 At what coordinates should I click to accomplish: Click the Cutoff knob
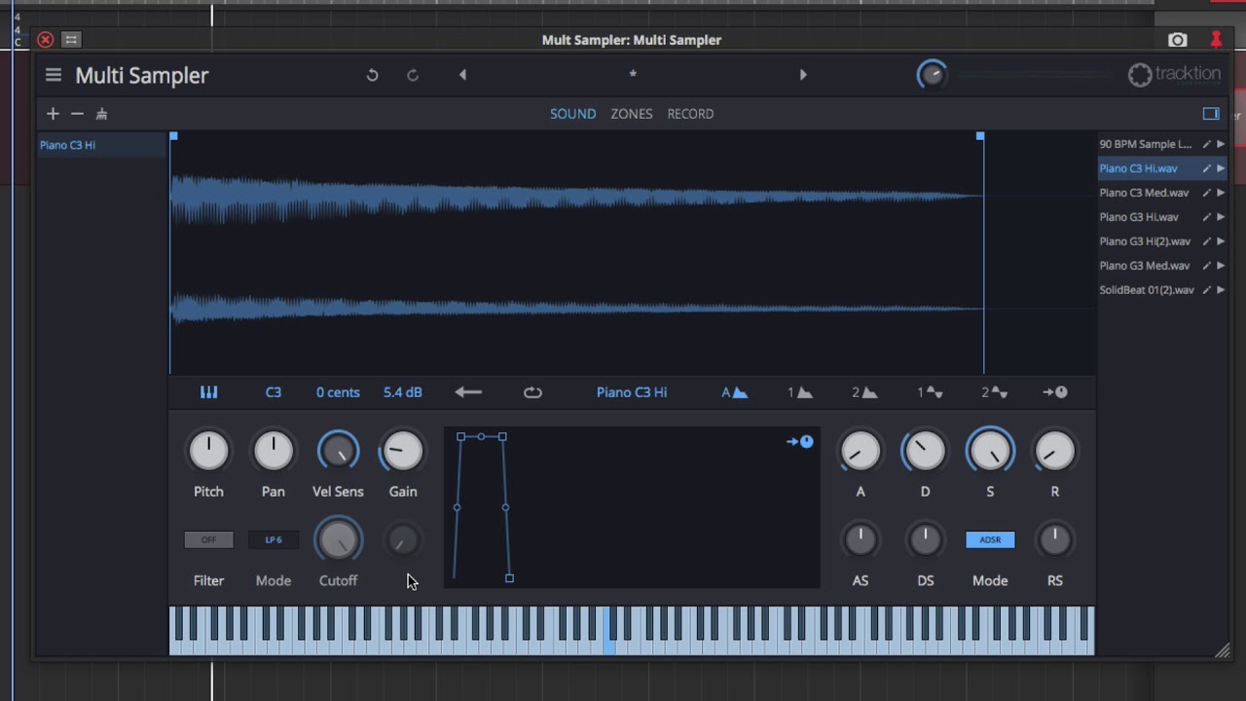coord(338,539)
